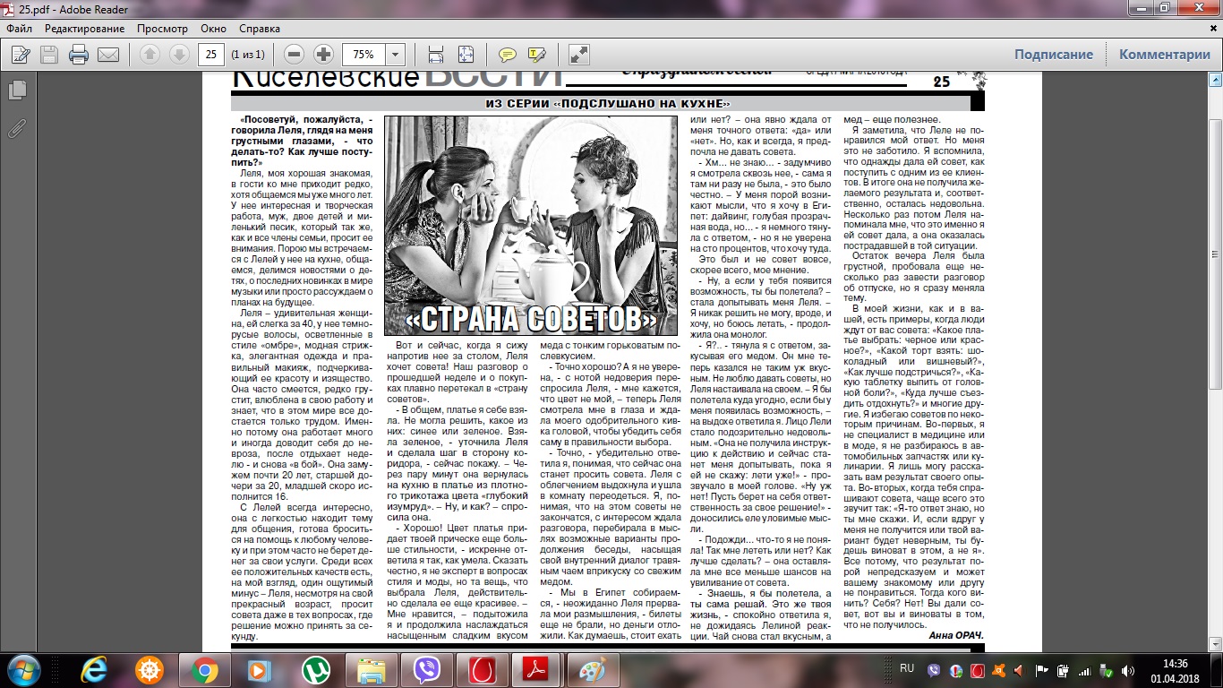The image size is (1223, 688).
Task: Open the Комментарии pane
Action: point(1165,55)
